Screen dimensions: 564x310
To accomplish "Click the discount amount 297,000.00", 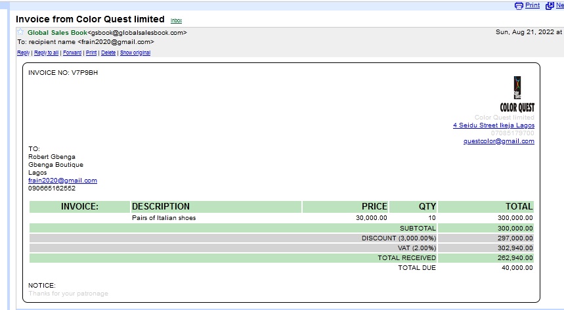I will coord(515,238).
